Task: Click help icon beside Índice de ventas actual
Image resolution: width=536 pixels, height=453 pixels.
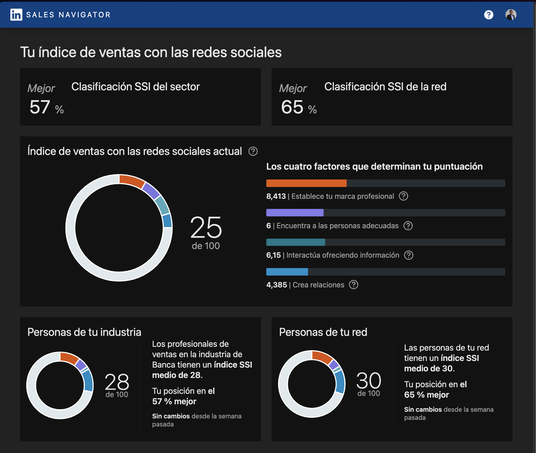Action: pos(253,151)
